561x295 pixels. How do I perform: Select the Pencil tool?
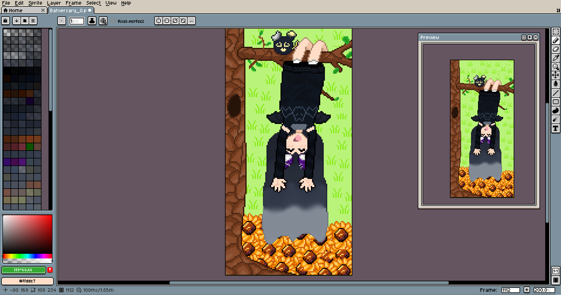coord(555,40)
